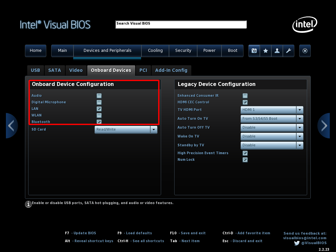
Task: Click the Twitter bird icon
Action: tap(297, 243)
